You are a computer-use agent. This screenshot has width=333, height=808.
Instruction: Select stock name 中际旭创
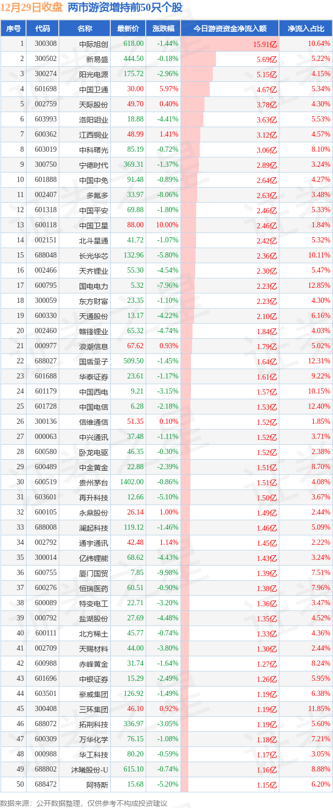[94, 44]
